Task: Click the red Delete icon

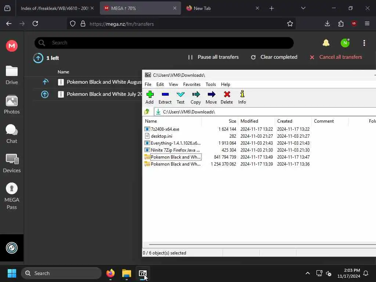Action: (x=227, y=97)
